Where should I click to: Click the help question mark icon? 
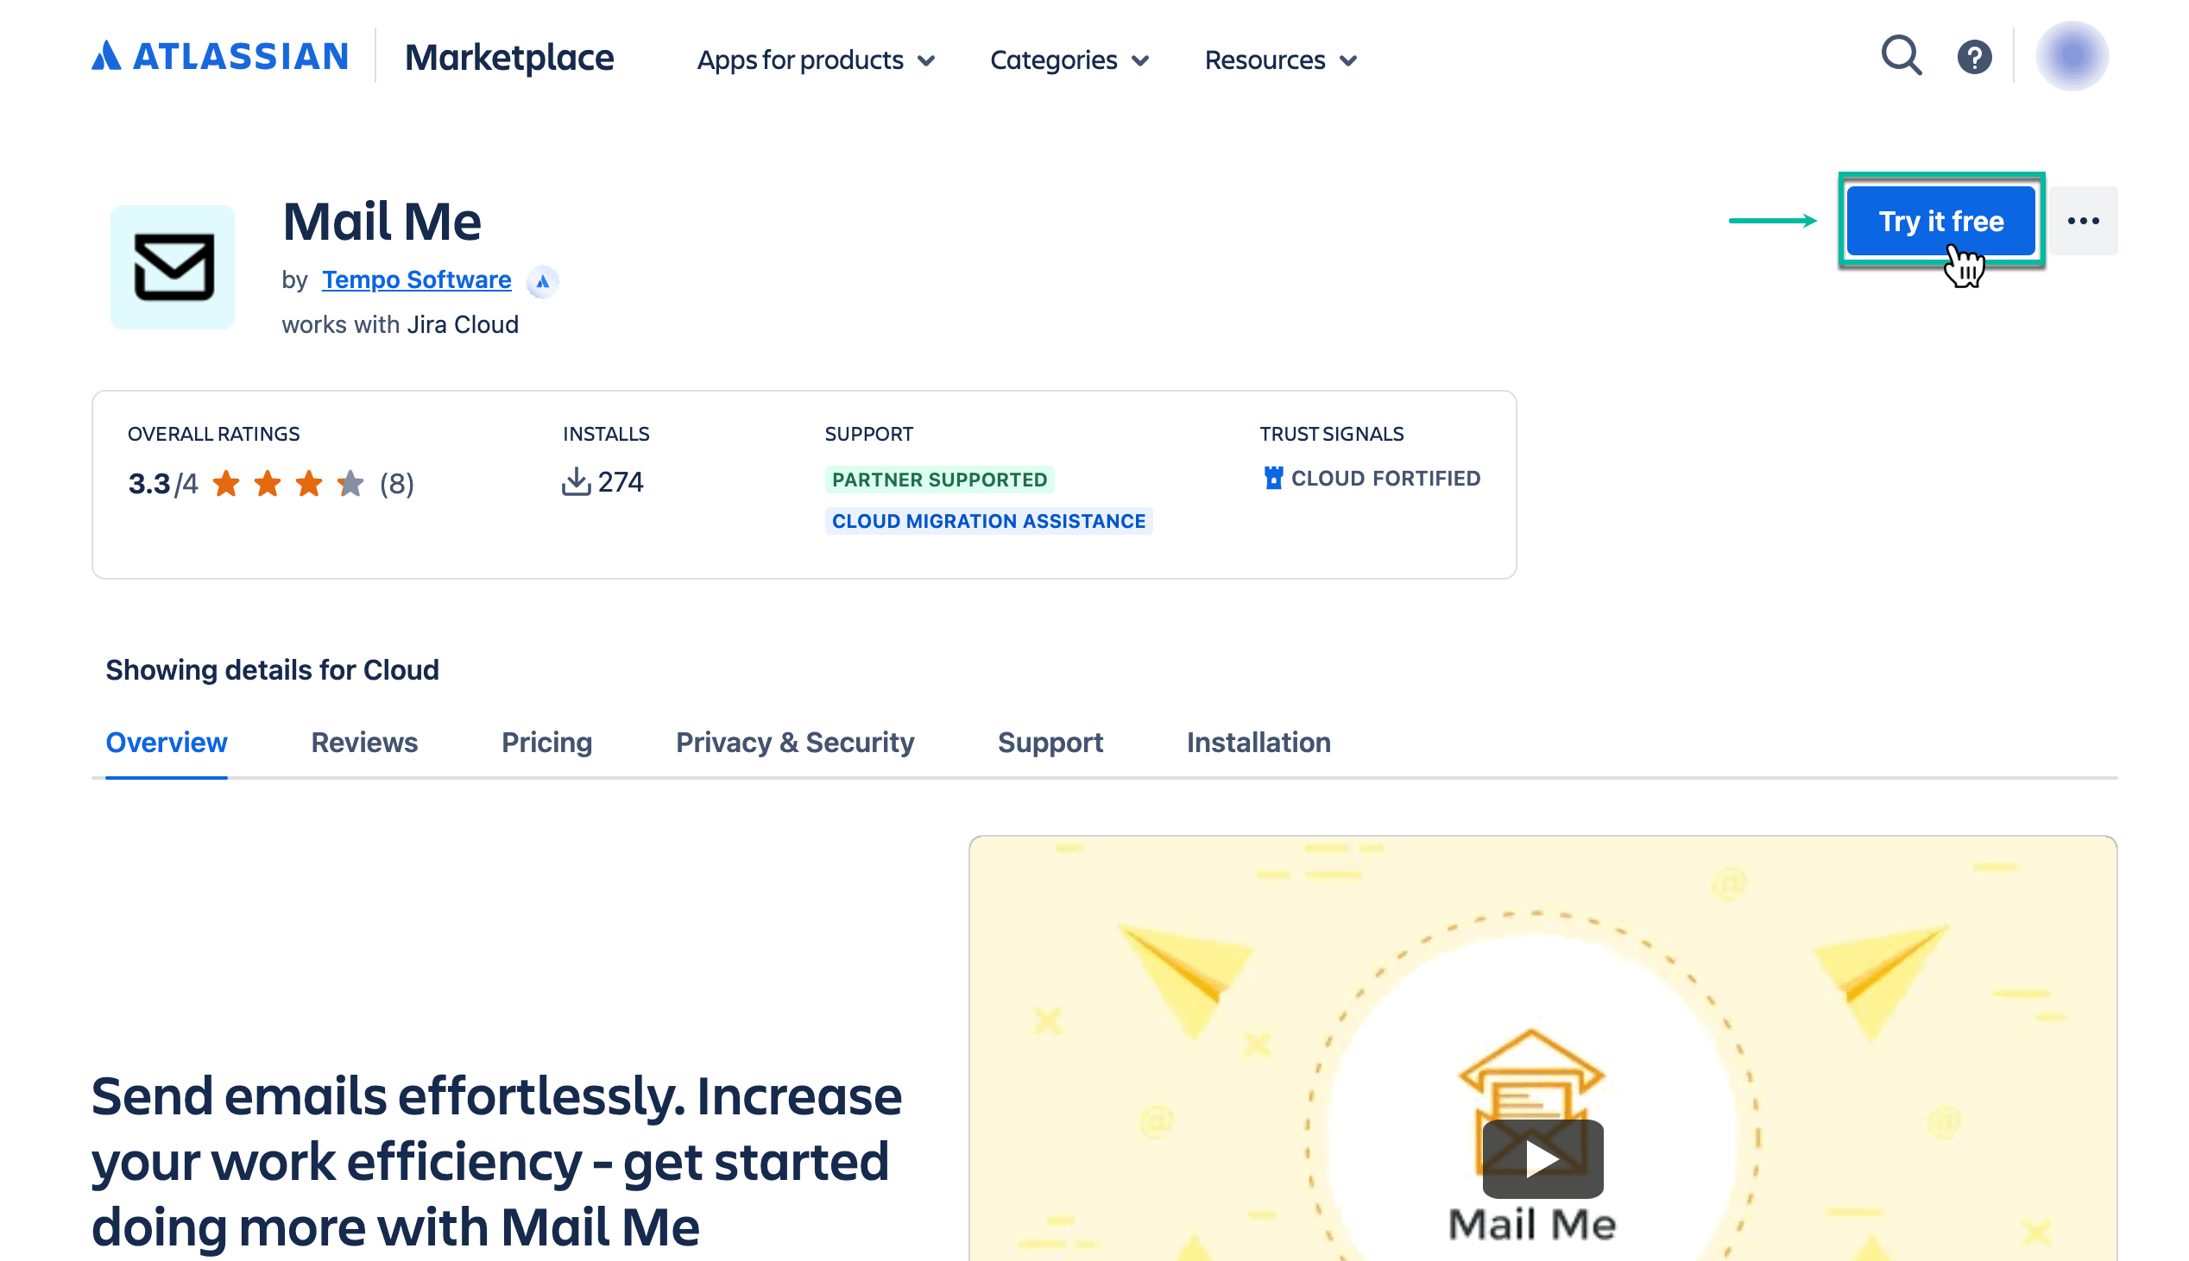pyautogui.click(x=1973, y=58)
